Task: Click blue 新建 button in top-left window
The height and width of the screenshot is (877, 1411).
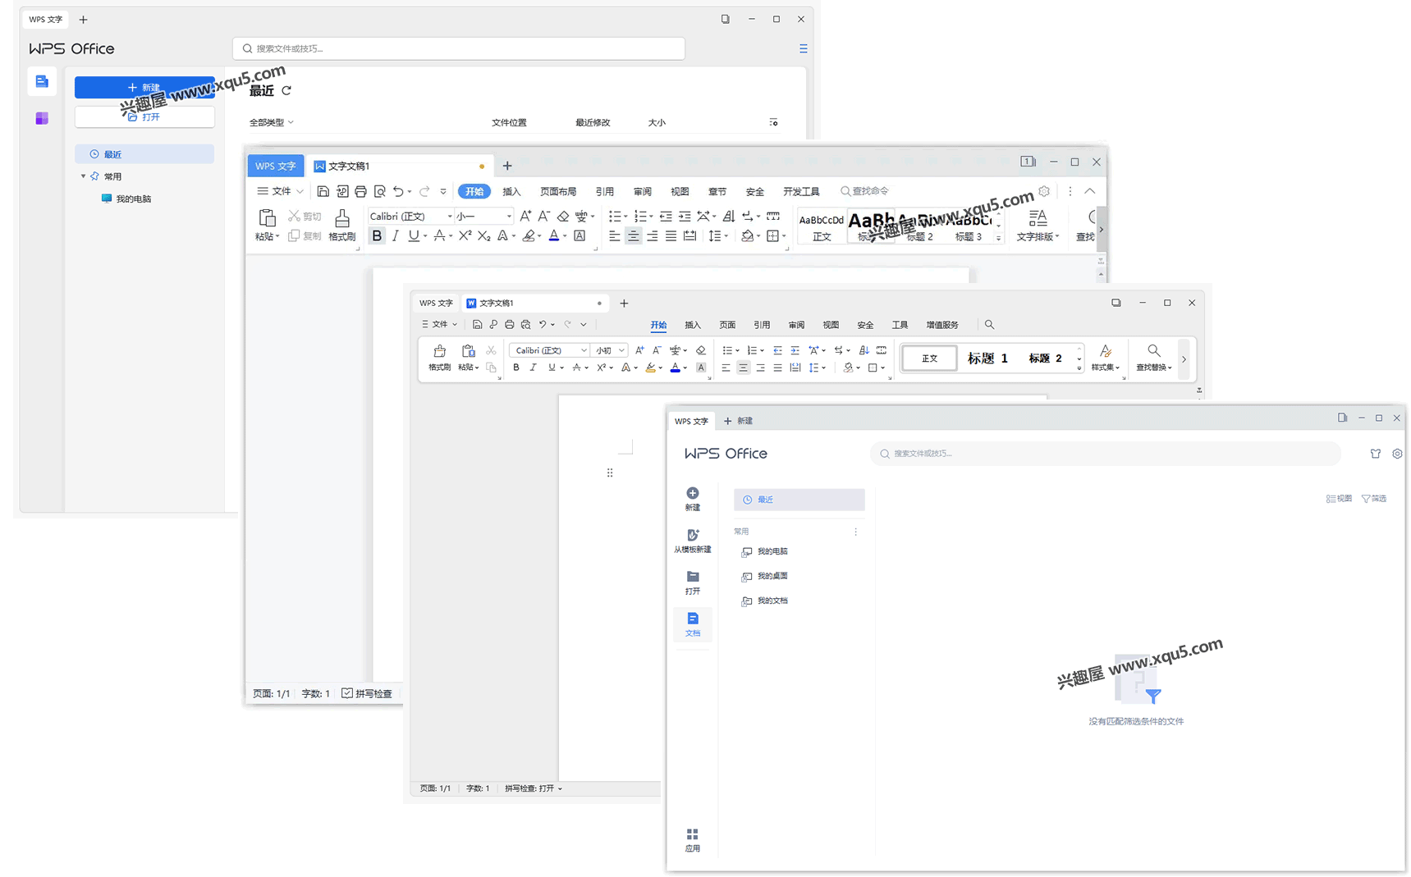Action: coord(144,87)
